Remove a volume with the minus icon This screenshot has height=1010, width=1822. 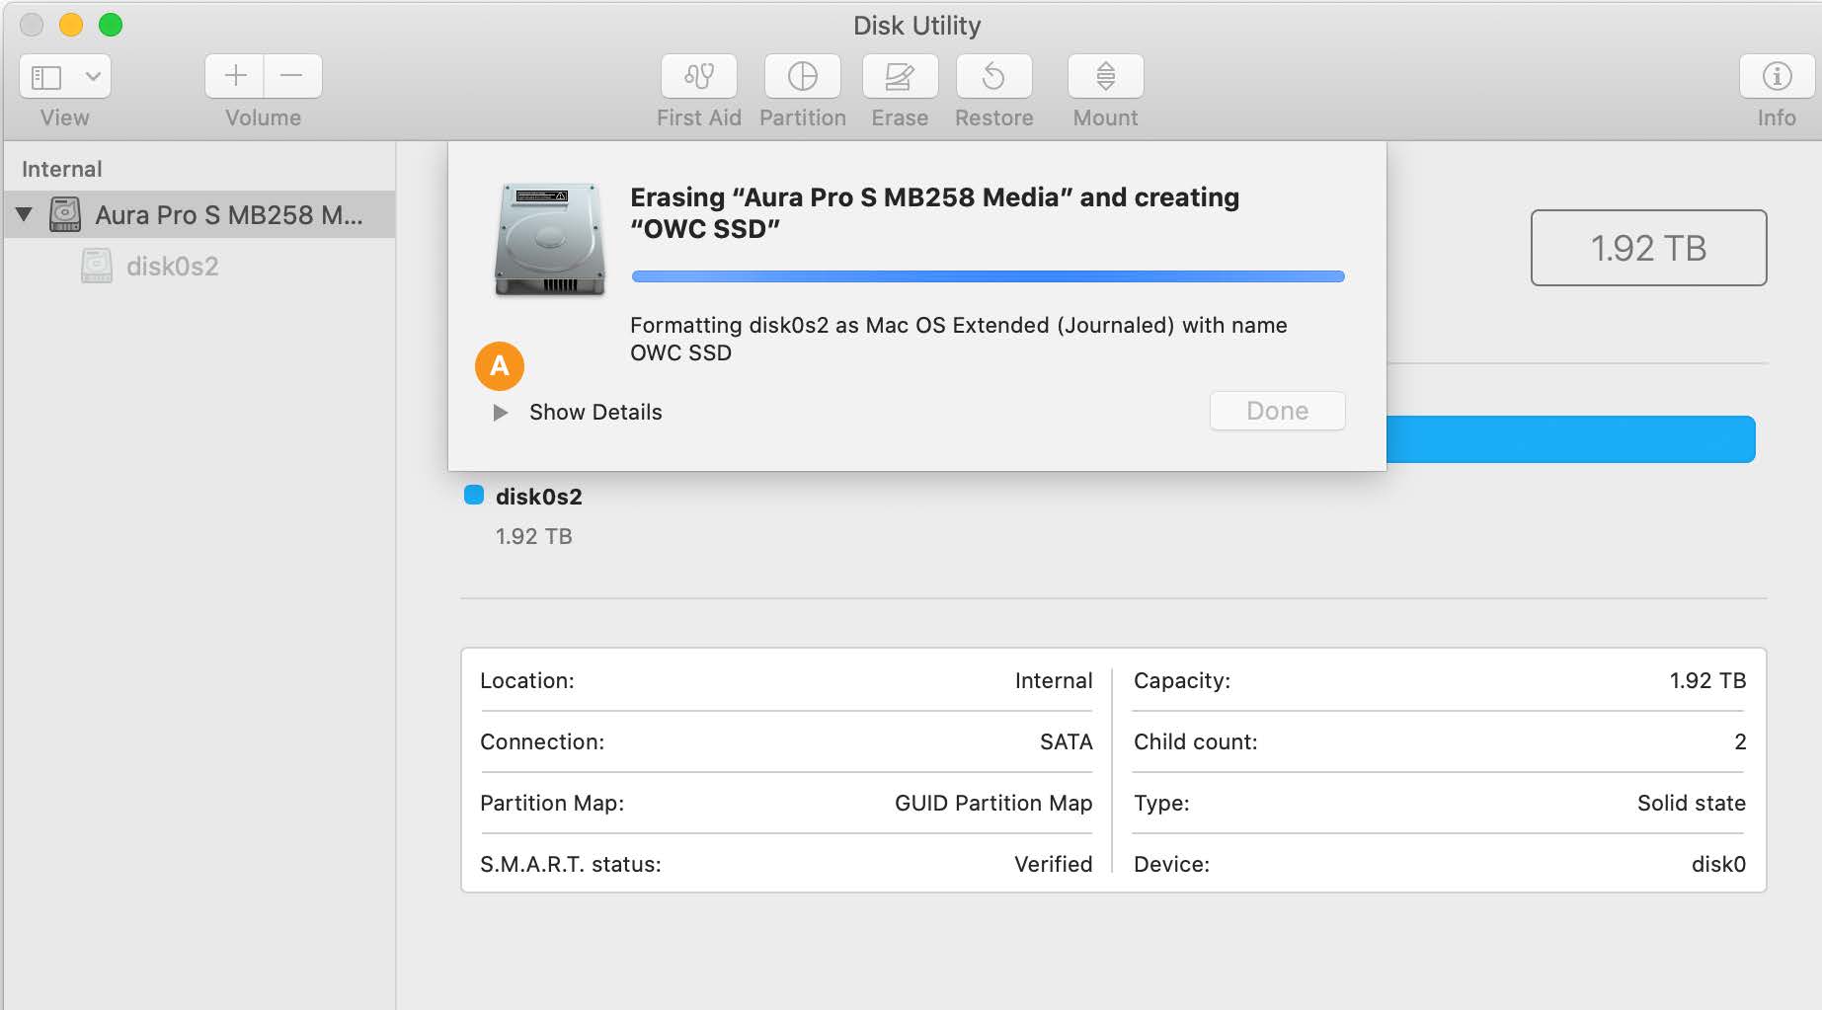(291, 75)
